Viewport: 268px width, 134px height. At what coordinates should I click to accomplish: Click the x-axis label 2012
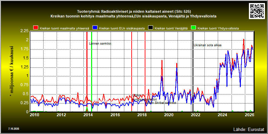[x=61, y=115]
